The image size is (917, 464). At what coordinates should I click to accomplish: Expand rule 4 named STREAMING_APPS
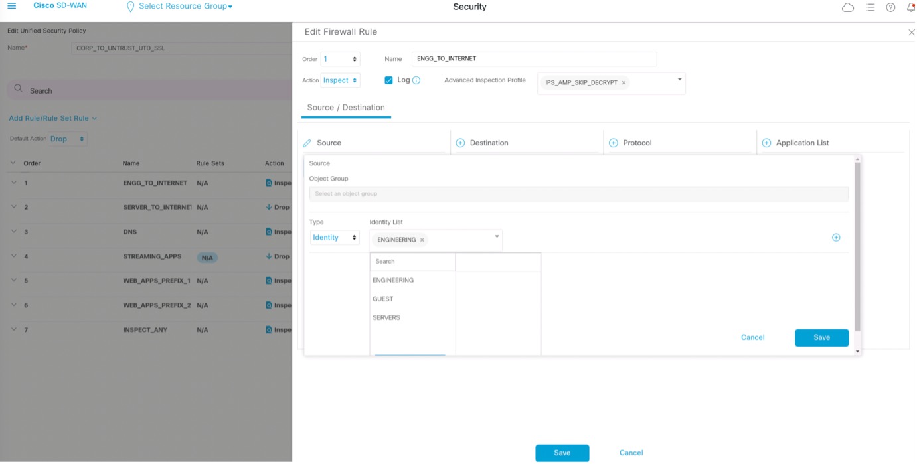(15, 256)
